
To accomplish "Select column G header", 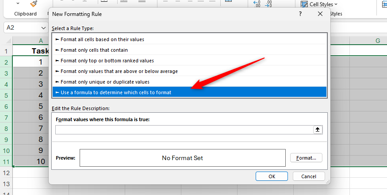I will click(x=378, y=41).
